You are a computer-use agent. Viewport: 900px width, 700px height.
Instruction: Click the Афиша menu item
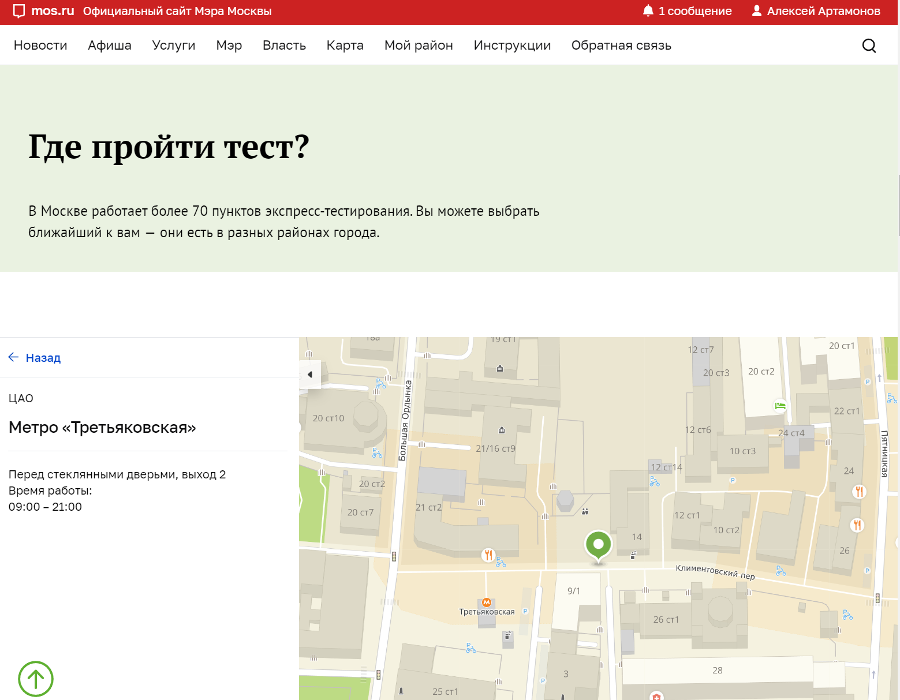click(x=110, y=46)
